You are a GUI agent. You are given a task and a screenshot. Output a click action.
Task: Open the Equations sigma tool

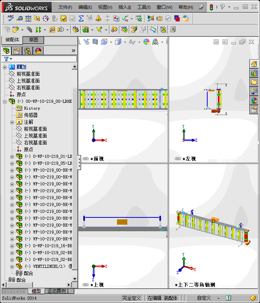coord(81,18)
